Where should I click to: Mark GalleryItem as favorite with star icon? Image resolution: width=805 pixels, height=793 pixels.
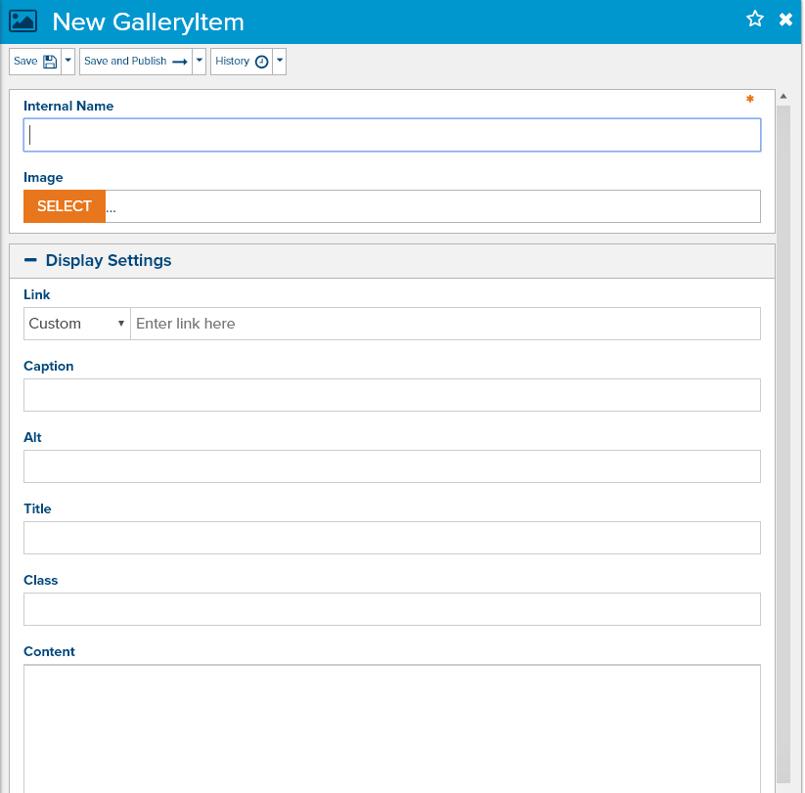pyautogui.click(x=755, y=19)
